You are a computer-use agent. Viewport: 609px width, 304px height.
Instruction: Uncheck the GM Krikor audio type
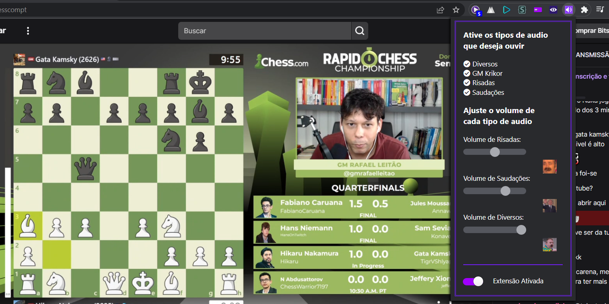[x=467, y=73]
